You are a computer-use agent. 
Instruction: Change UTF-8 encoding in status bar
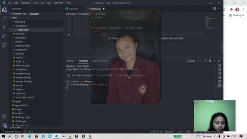(179, 131)
